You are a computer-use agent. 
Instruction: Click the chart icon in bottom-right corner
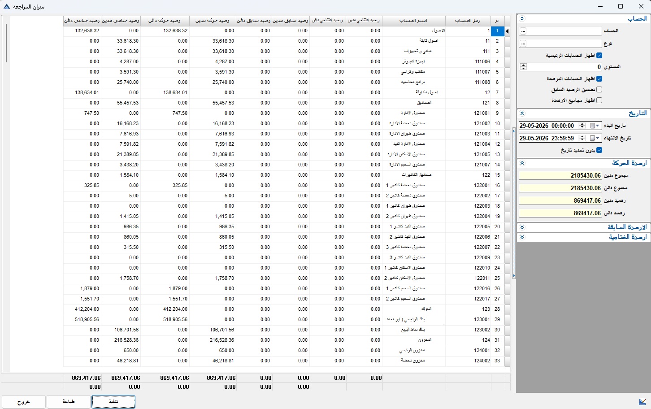tap(642, 401)
